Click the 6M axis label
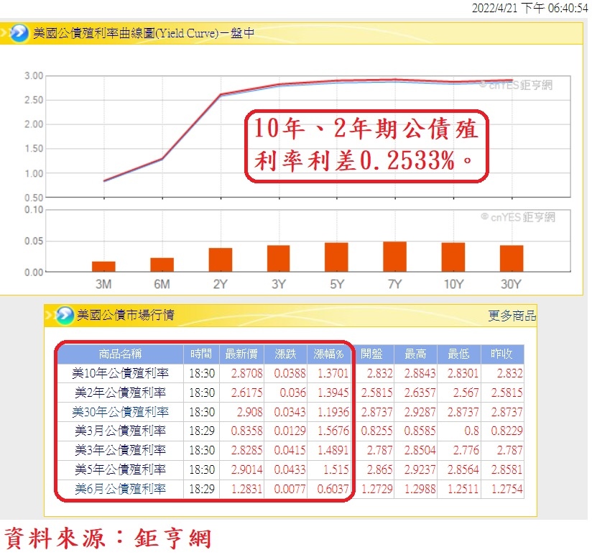This screenshot has width=592, height=555. [x=162, y=284]
